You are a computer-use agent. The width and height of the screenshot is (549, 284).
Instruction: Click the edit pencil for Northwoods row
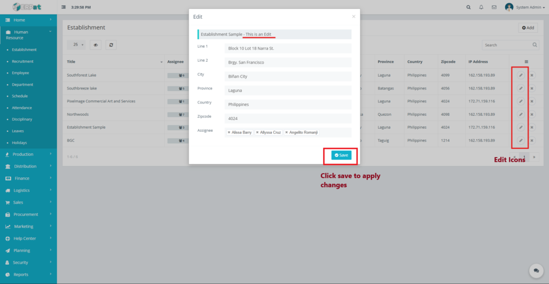[521, 114]
